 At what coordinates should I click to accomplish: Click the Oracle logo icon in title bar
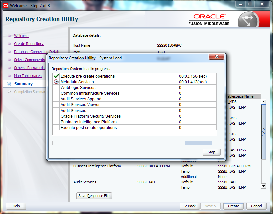point(6,6)
